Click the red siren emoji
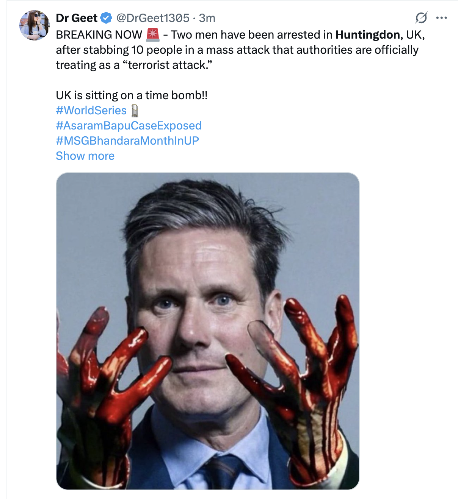This screenshot has height=499, width=458. tap(152, 34)
